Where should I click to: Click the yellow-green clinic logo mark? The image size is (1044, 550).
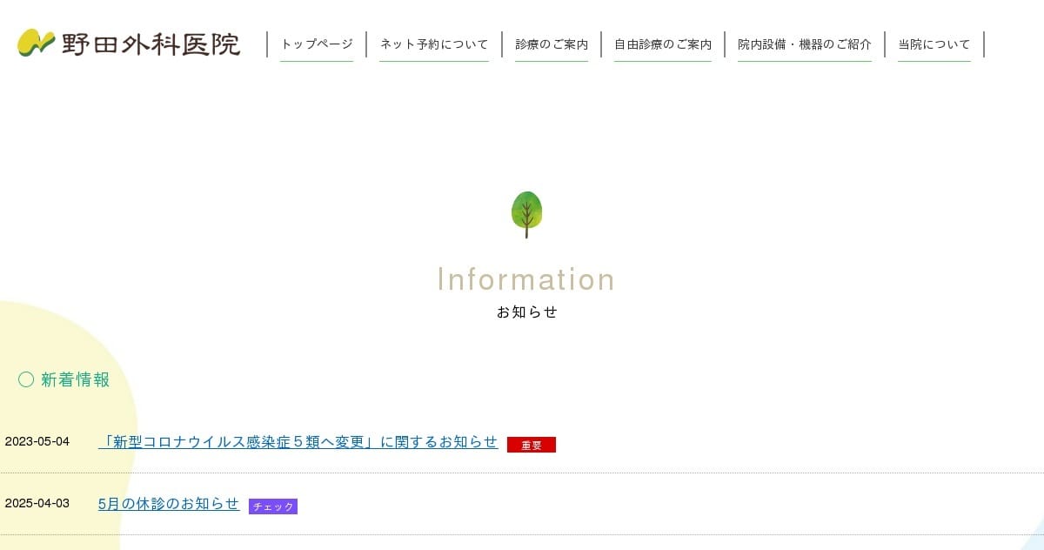click(x=36, y=43)
